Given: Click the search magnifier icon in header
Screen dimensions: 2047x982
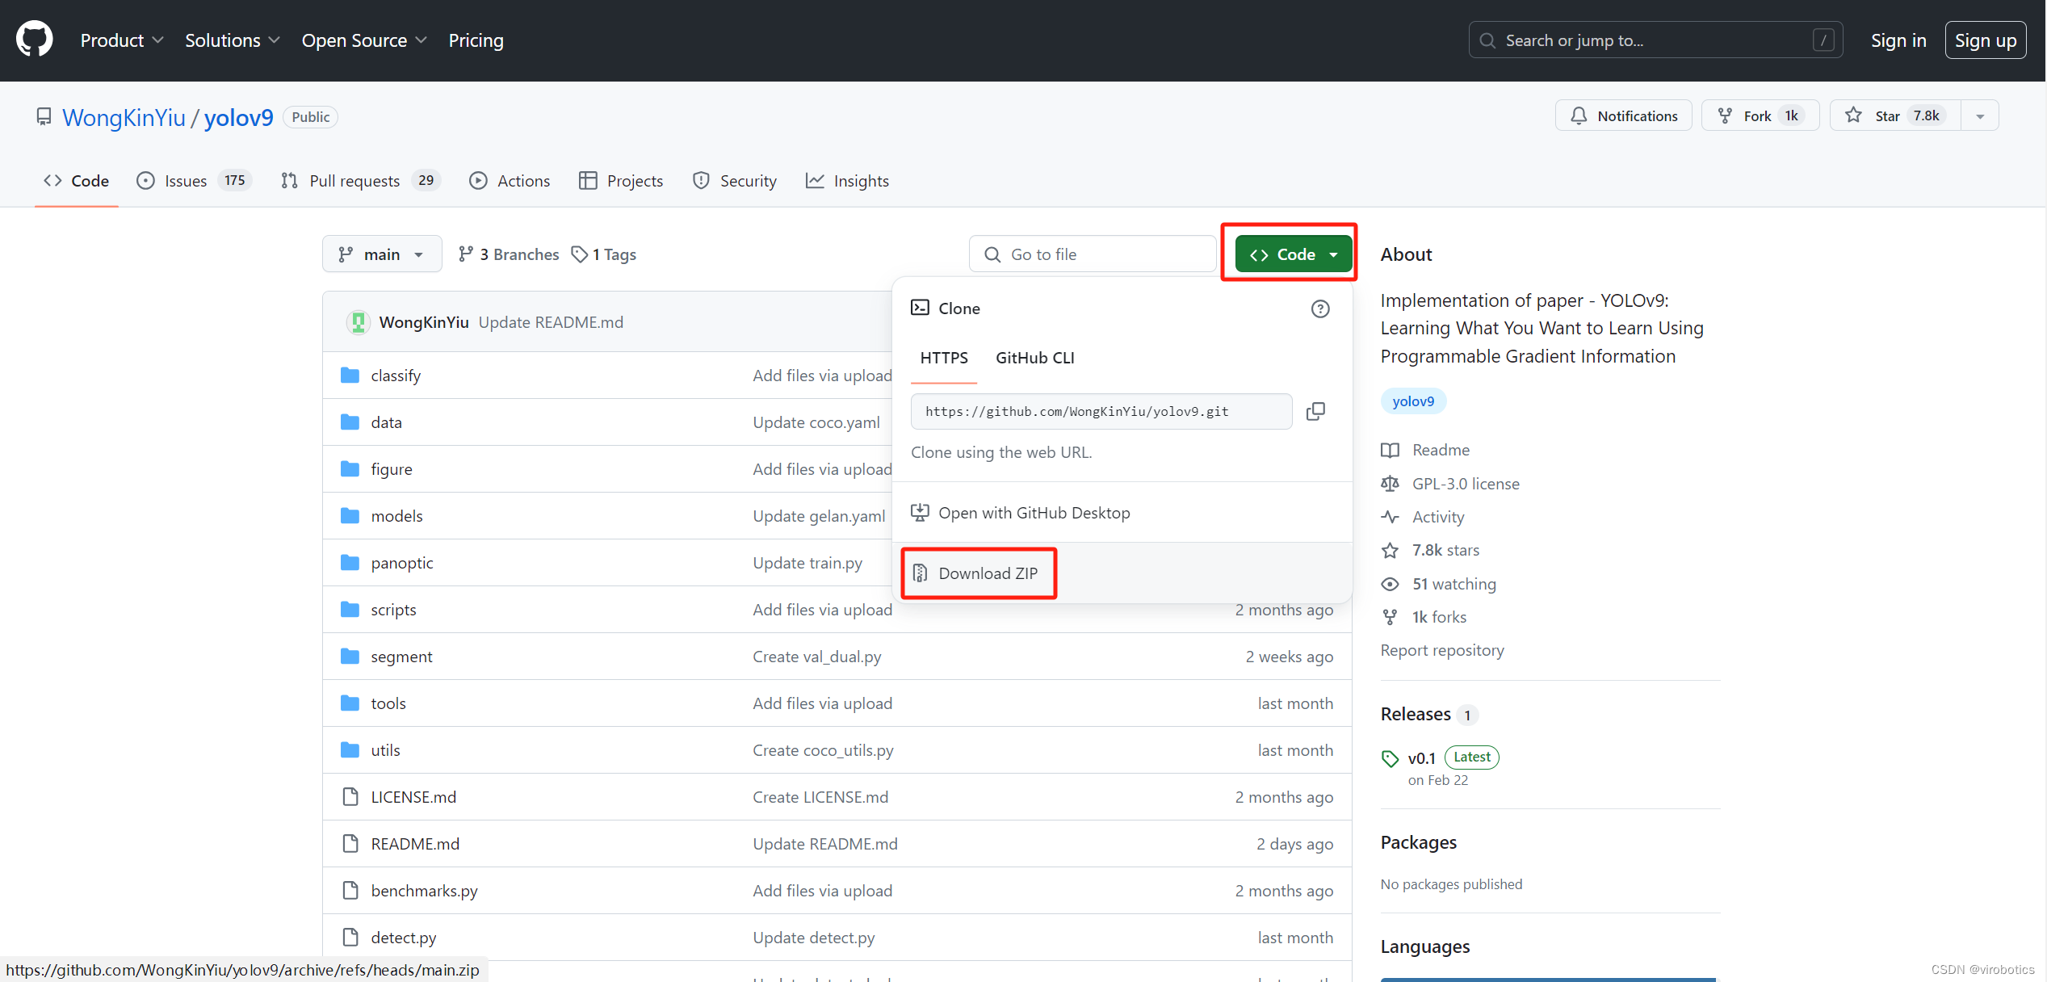Looking at the screenshot, I should pyautogui.click(x=1487, y=40).
